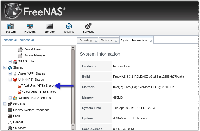The image size is (200, 131).
Task: Close the Reporting tab
Action: tap(96, 41)
